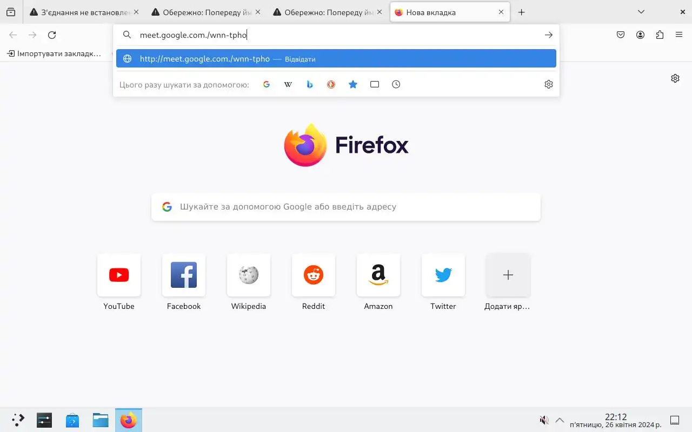Toggle muted audio volume tray icon
Screen dimensions: 692x432
[544, 420]
